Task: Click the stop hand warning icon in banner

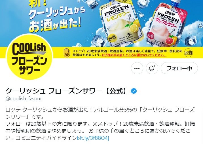Action: [67, 53]
